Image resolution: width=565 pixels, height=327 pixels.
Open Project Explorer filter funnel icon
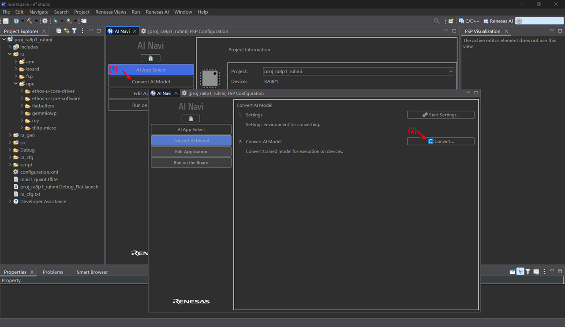74,31
